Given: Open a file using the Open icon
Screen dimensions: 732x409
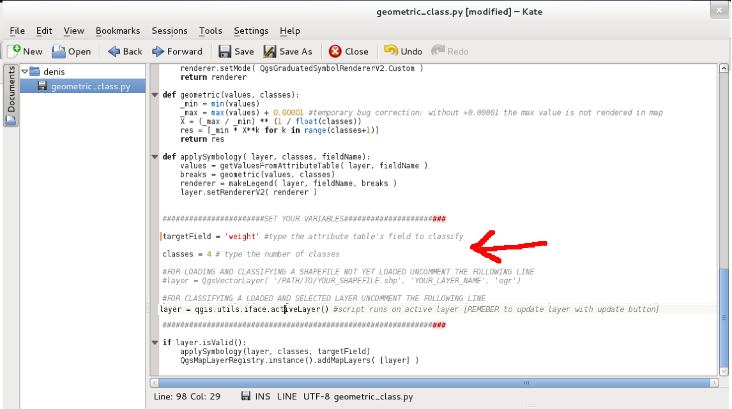Looking at the screenshot, I should pos(72,51).
